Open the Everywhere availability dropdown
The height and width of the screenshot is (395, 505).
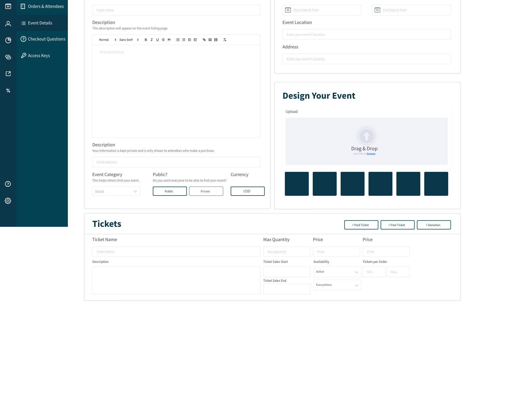pos(337,285)
